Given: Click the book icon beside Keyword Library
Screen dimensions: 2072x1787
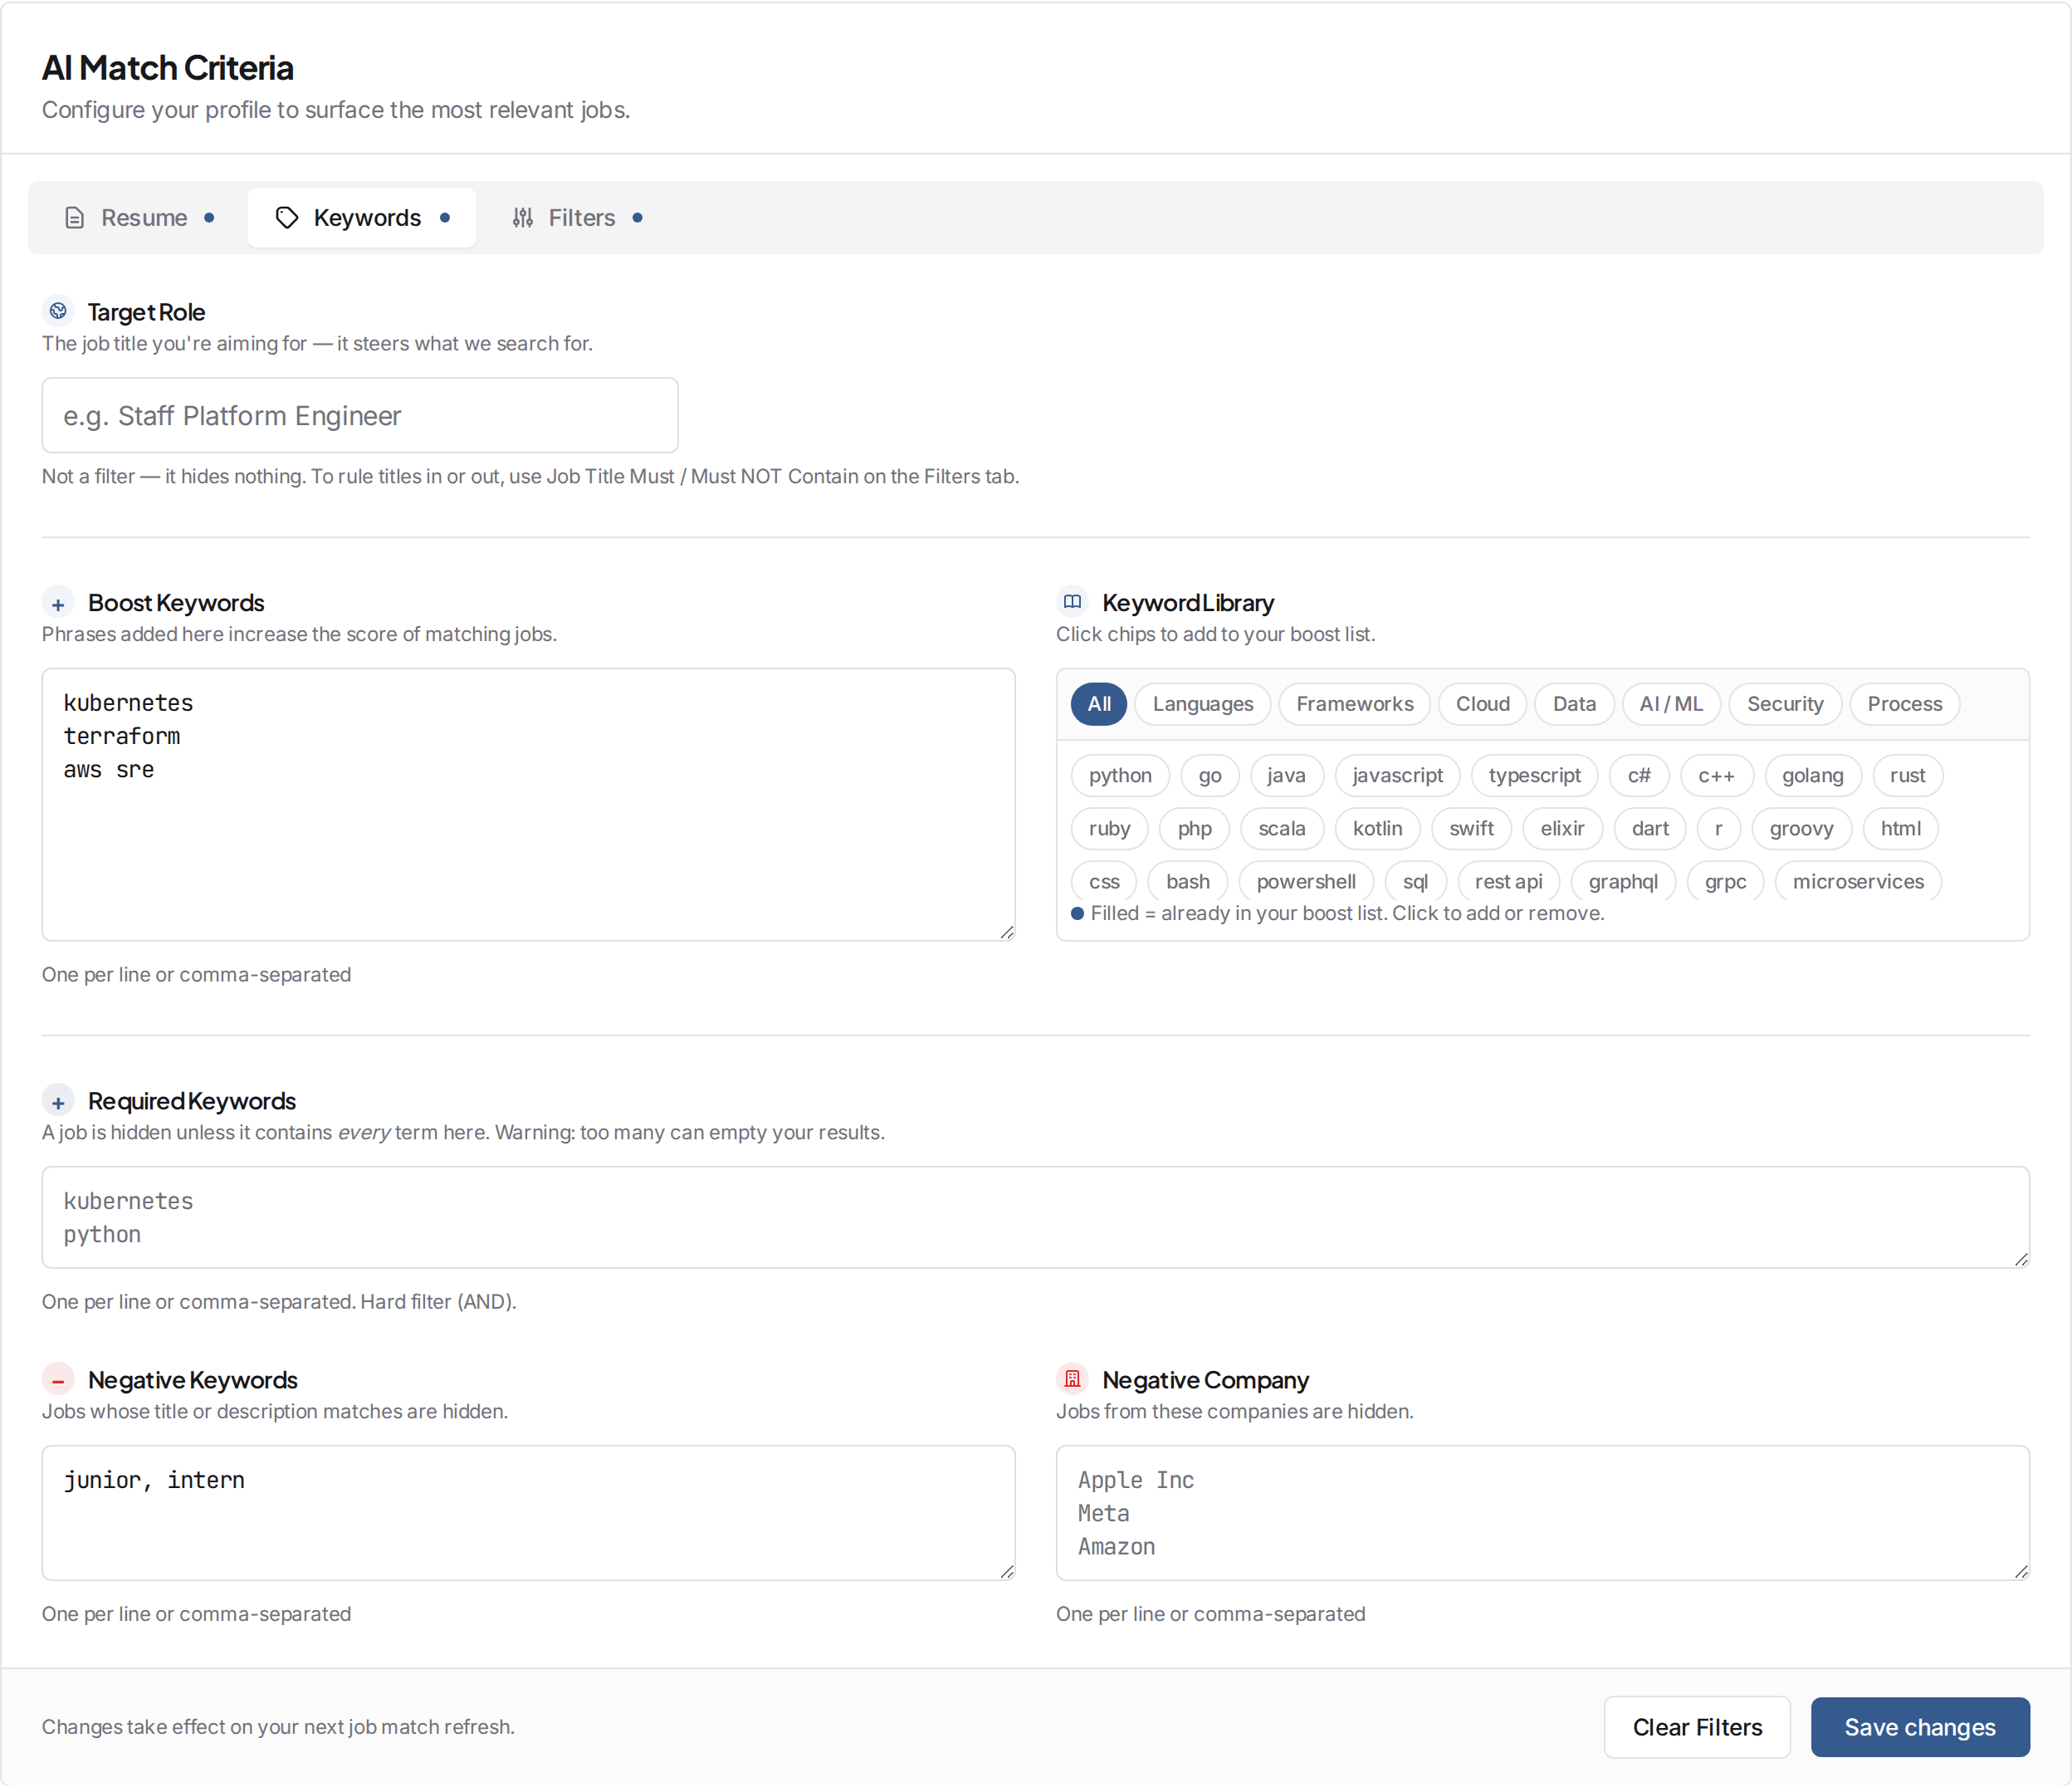Looking at the screenshot, I should click(x=1072, y=602).
